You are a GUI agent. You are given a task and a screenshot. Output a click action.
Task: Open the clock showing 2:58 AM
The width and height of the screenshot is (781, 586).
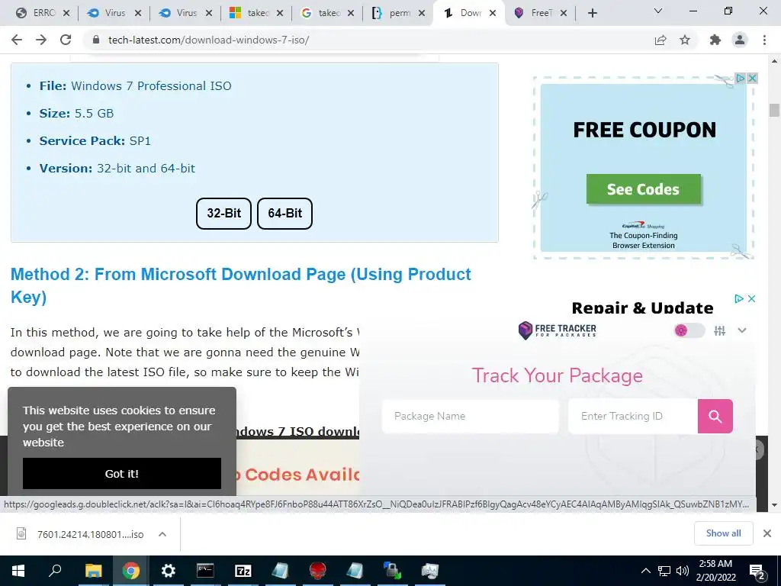click(715, 571)
